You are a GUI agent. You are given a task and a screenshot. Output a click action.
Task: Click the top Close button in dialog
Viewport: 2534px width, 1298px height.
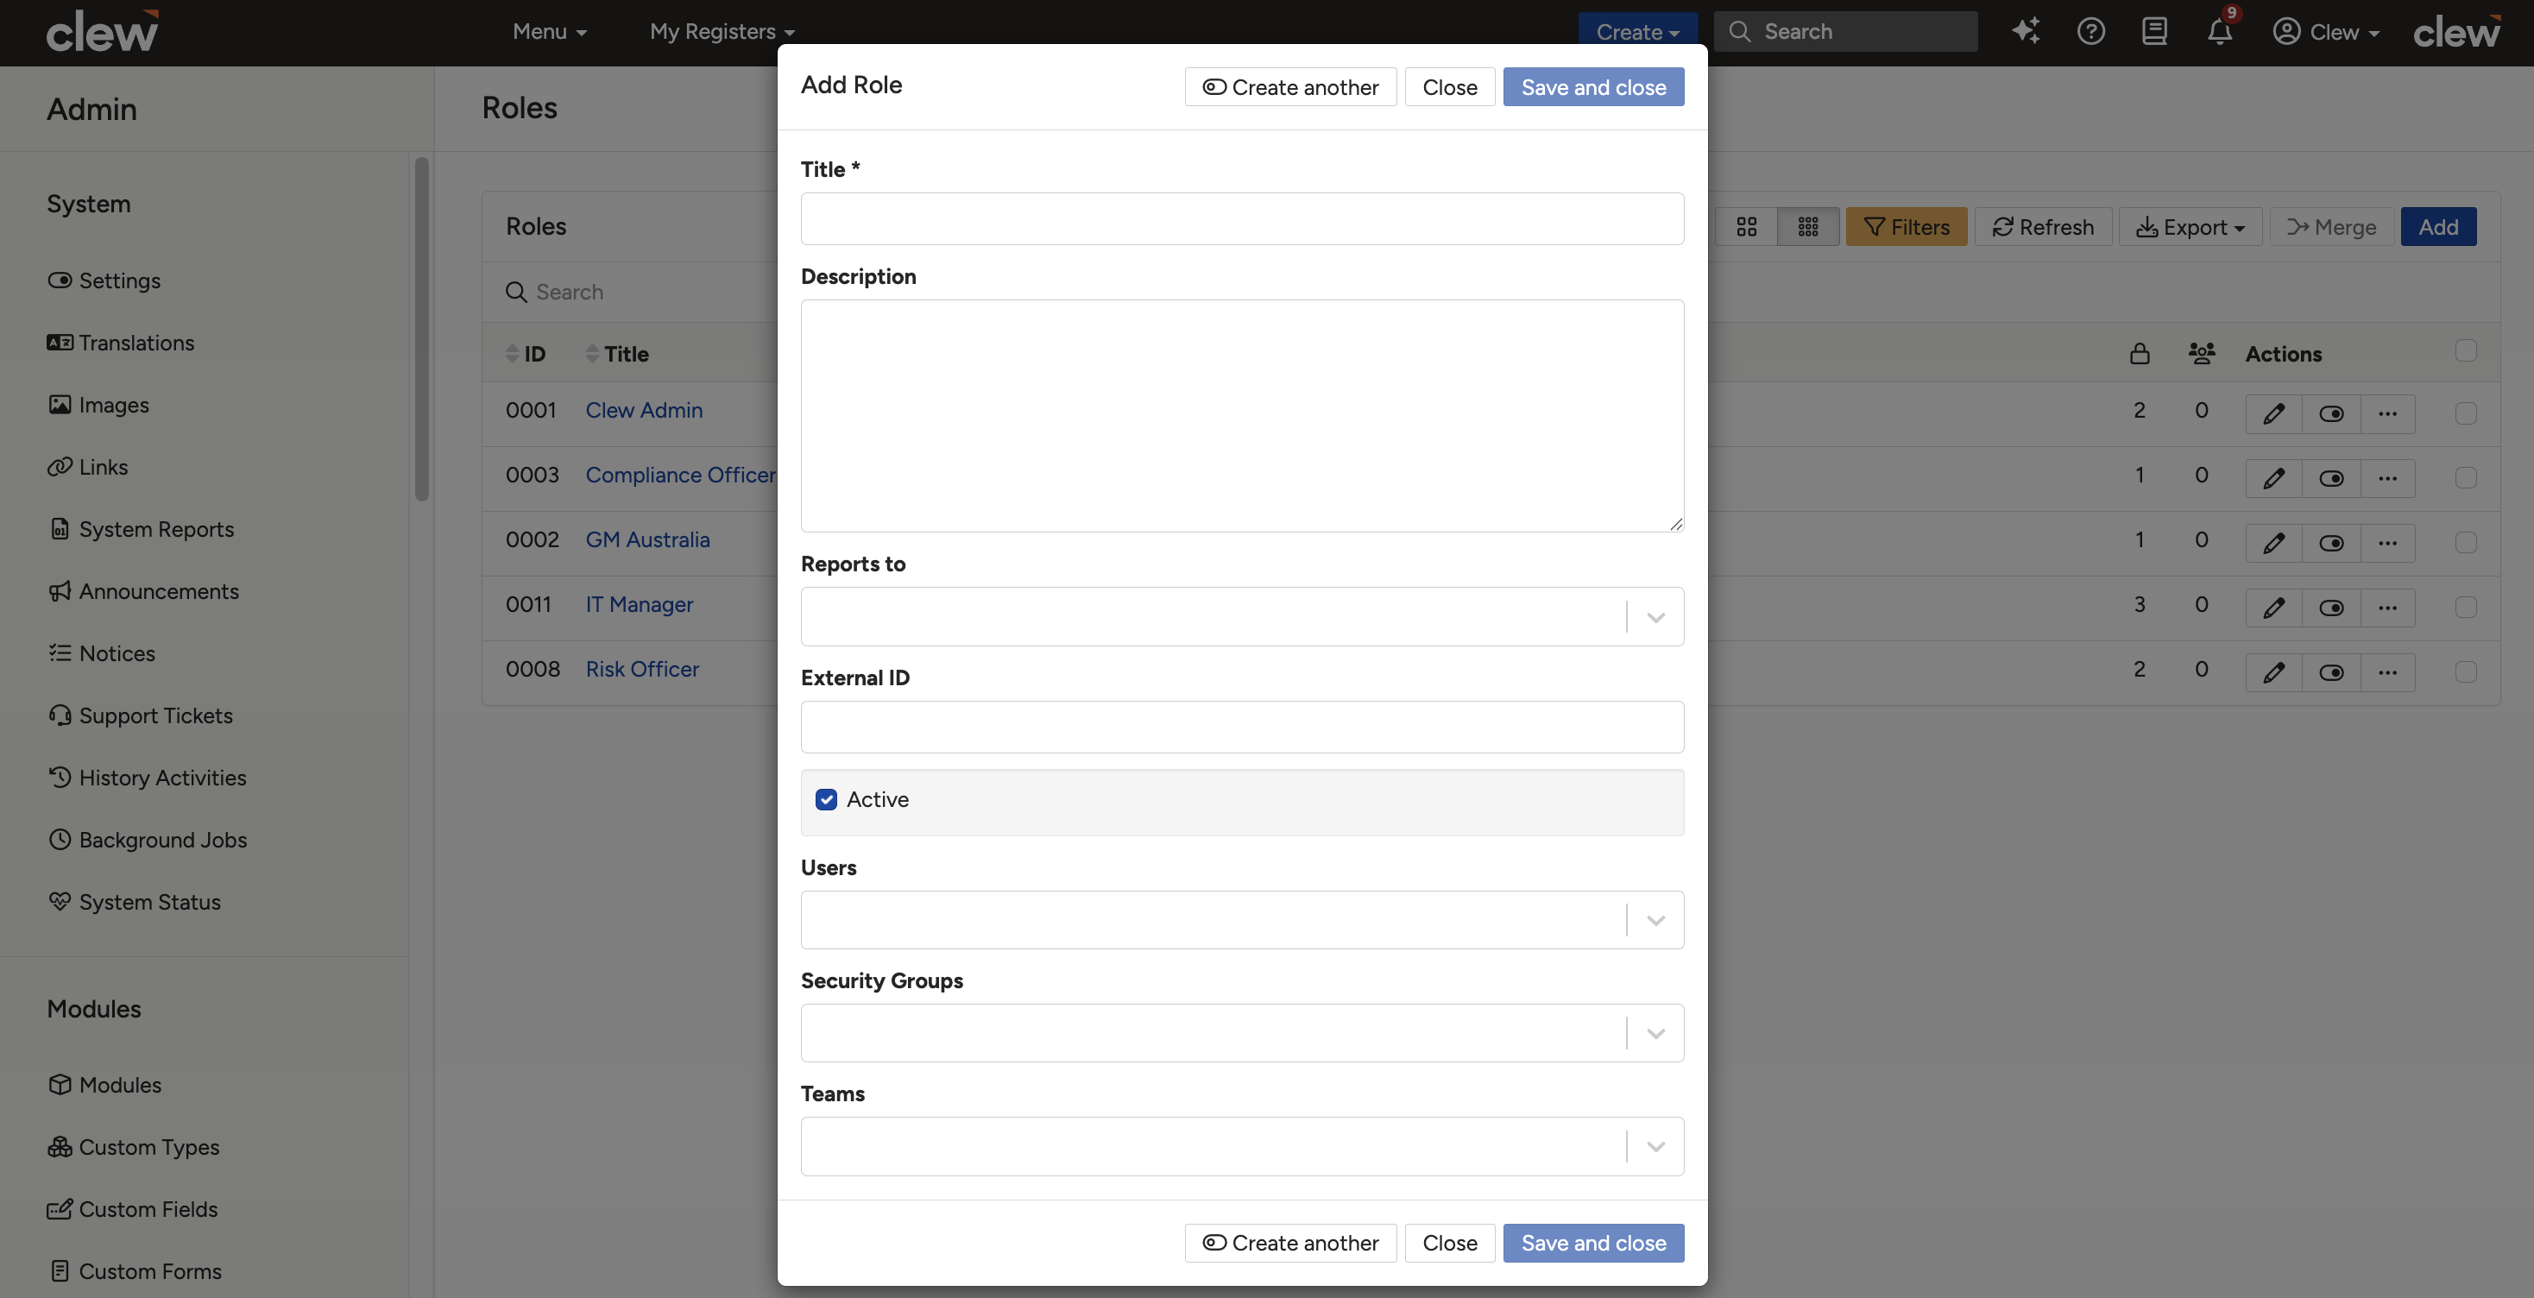(x=1449, y=87)
